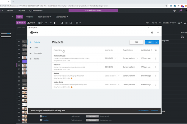Screen dimensions: 187x124
Task: Open Installs section in Unity Hub
Action: pos(36,59)
